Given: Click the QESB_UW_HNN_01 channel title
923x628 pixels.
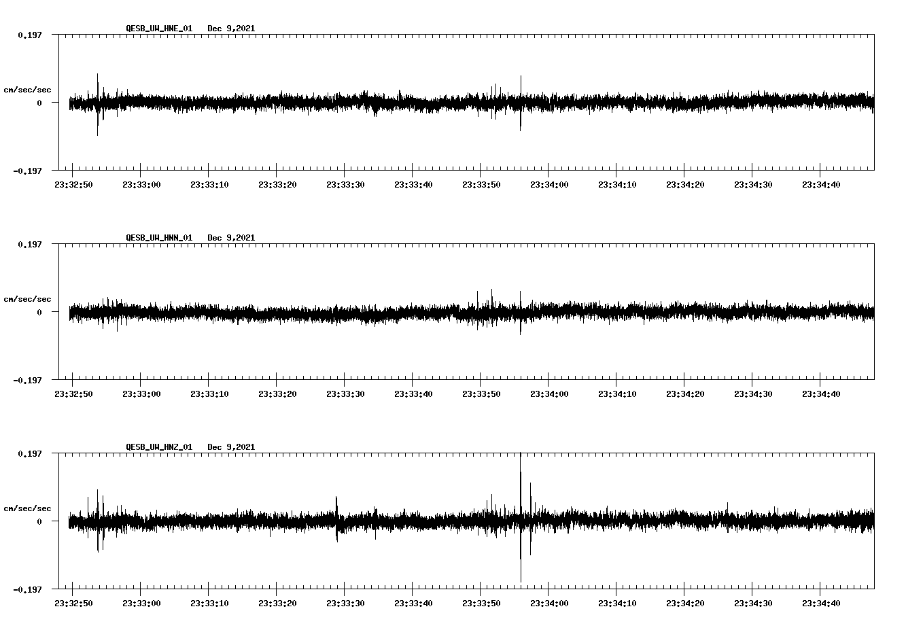Looking at the screenshot, I should tap(159, 238).
